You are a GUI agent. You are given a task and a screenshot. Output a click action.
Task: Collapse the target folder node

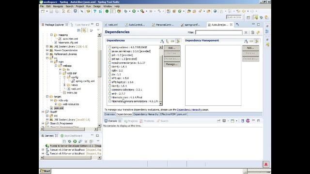click(x=47, y=97)
